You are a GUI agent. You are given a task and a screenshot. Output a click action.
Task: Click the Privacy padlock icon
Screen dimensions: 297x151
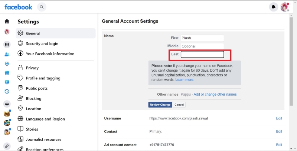tap(20, 68)
